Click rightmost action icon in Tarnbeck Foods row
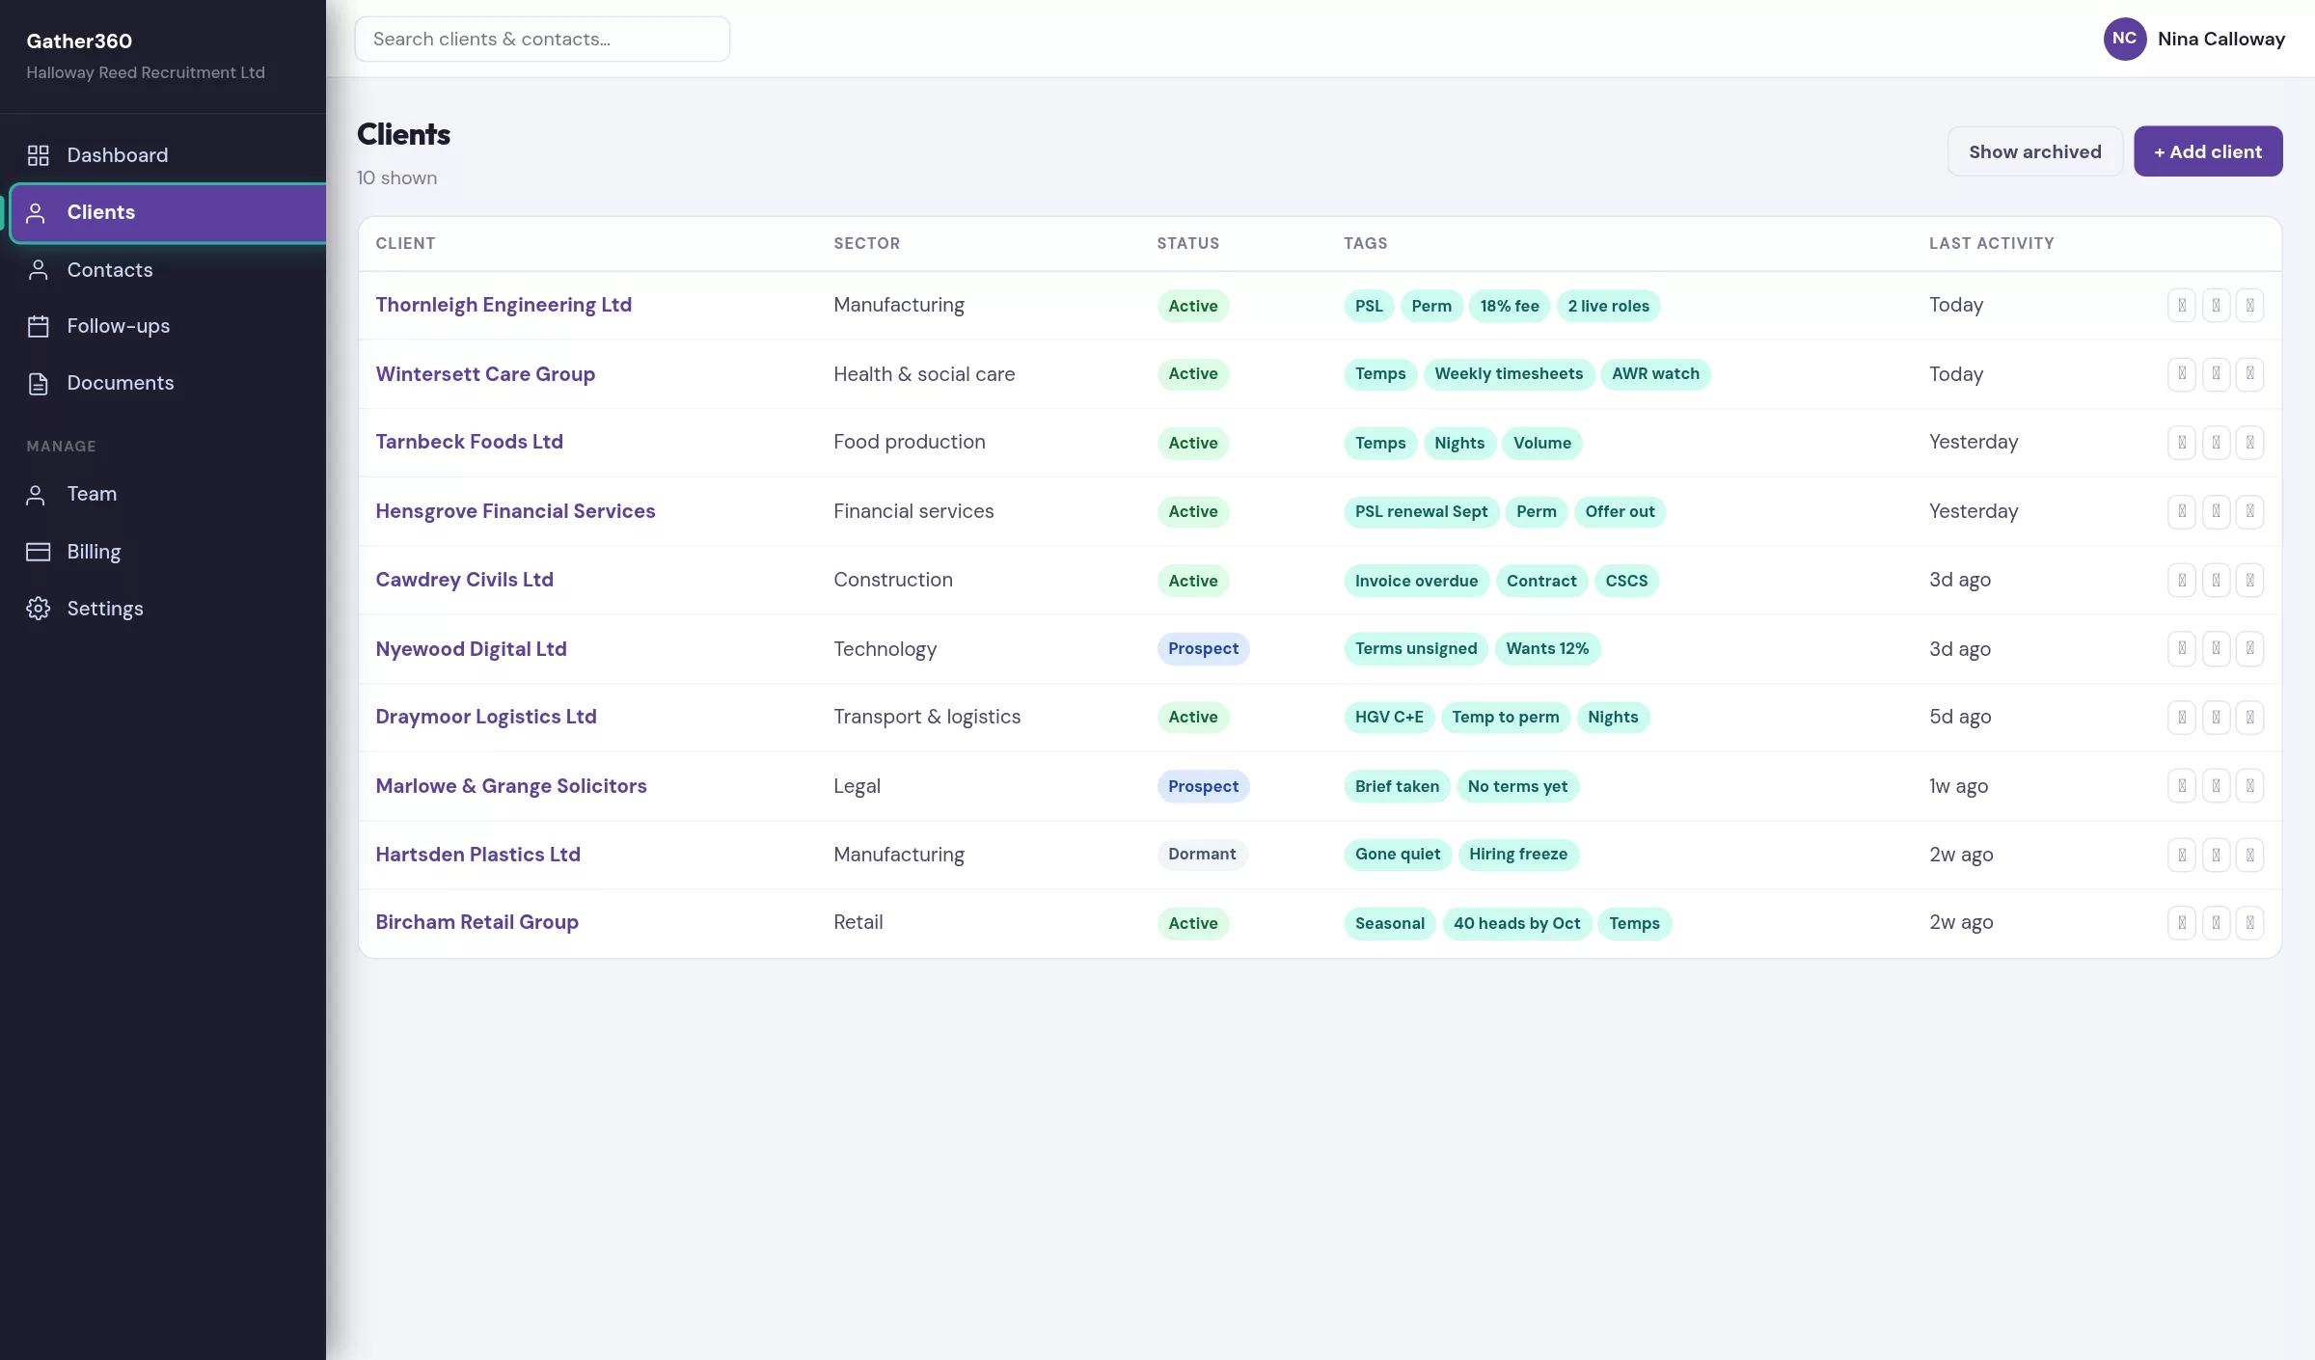This screenshot has height=1360, width=2315. [x=2249, y=443]
